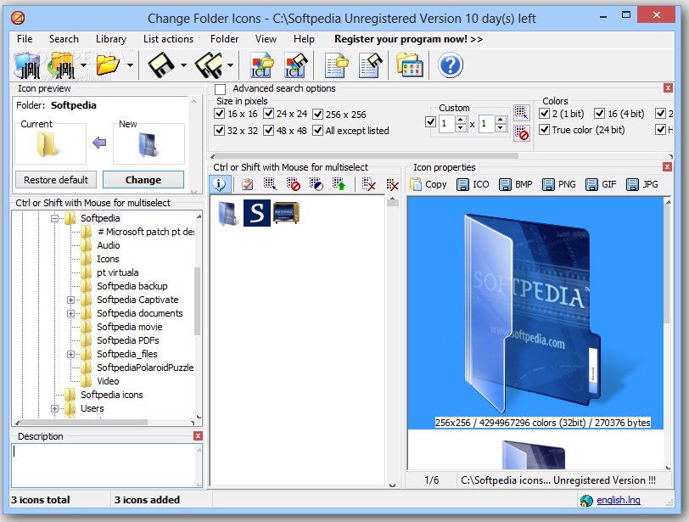Toggle the True color (24 bit) checkbox
Screen dimensions: 689x522
point(544,130)
